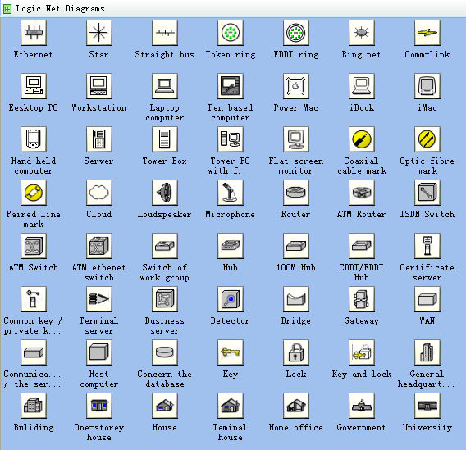Click the Certificate server icon
466x450 pixels.
pos(427,246)
